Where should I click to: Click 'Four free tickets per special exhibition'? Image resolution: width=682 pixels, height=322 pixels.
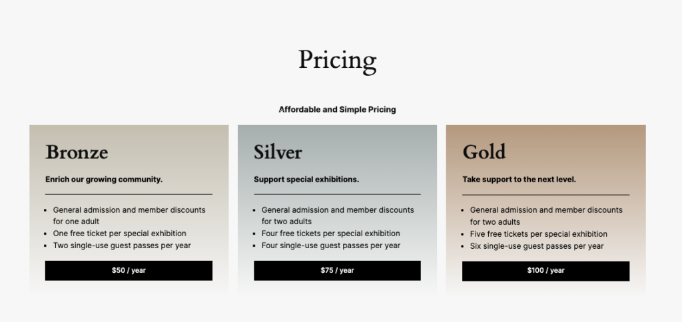[330, 234]
